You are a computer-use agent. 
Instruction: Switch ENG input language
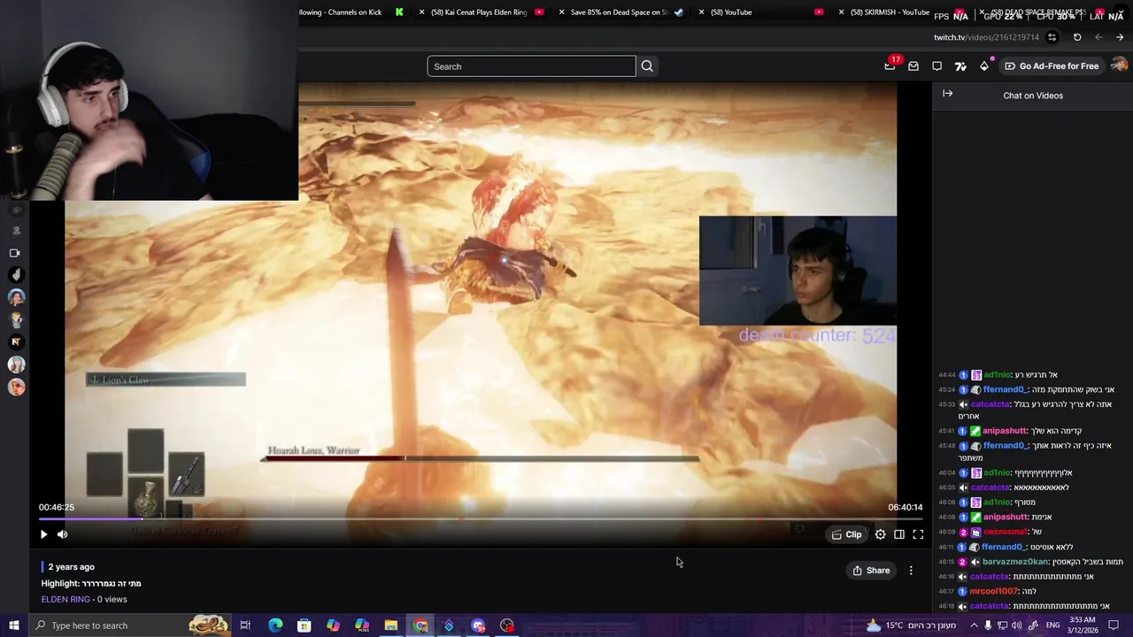tap(1053, 625)
